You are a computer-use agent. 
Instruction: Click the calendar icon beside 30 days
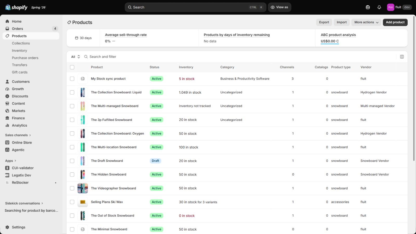pos(76,38)
